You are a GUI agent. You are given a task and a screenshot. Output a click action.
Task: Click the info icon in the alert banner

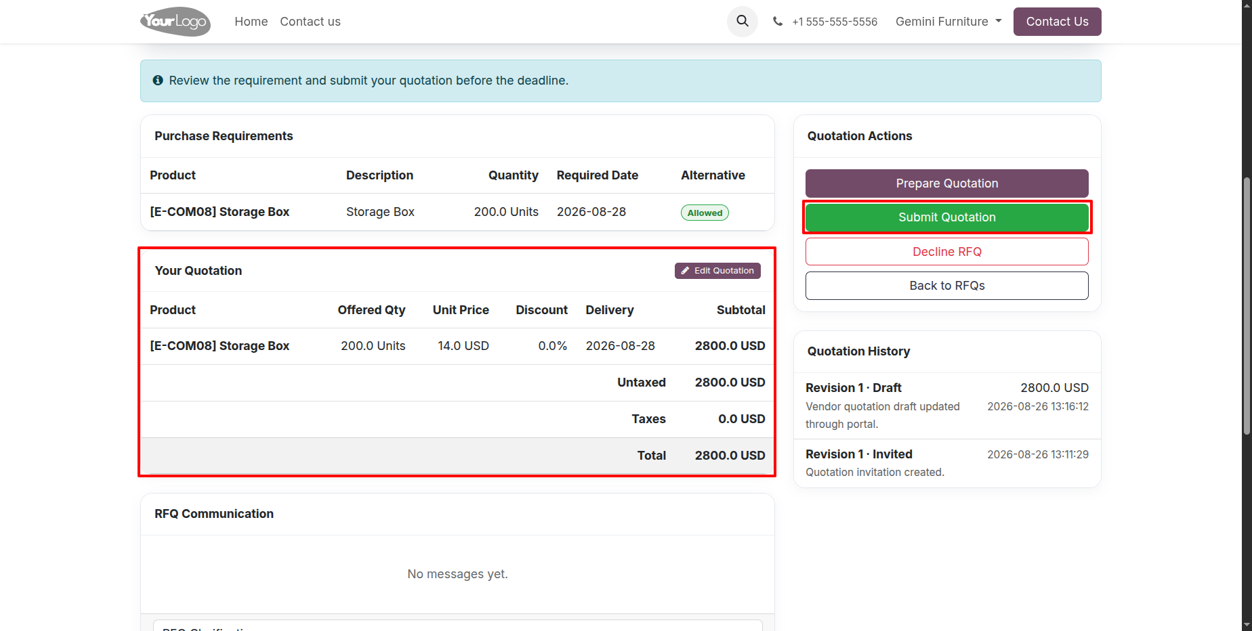point(158,81)
